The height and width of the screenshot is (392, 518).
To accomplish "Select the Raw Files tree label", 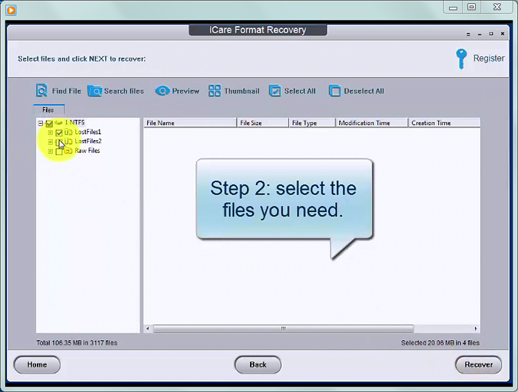I will click(x=87, y=150).
